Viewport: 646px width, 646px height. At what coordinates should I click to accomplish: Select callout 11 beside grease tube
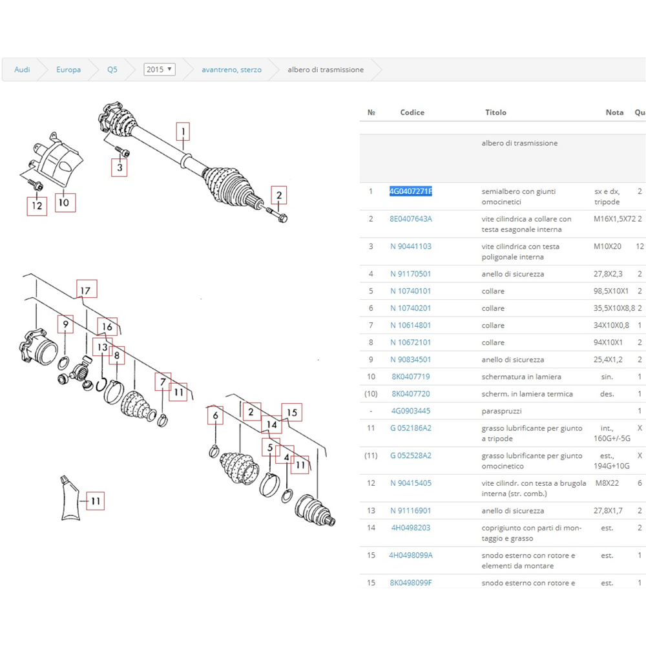(95, 501)
